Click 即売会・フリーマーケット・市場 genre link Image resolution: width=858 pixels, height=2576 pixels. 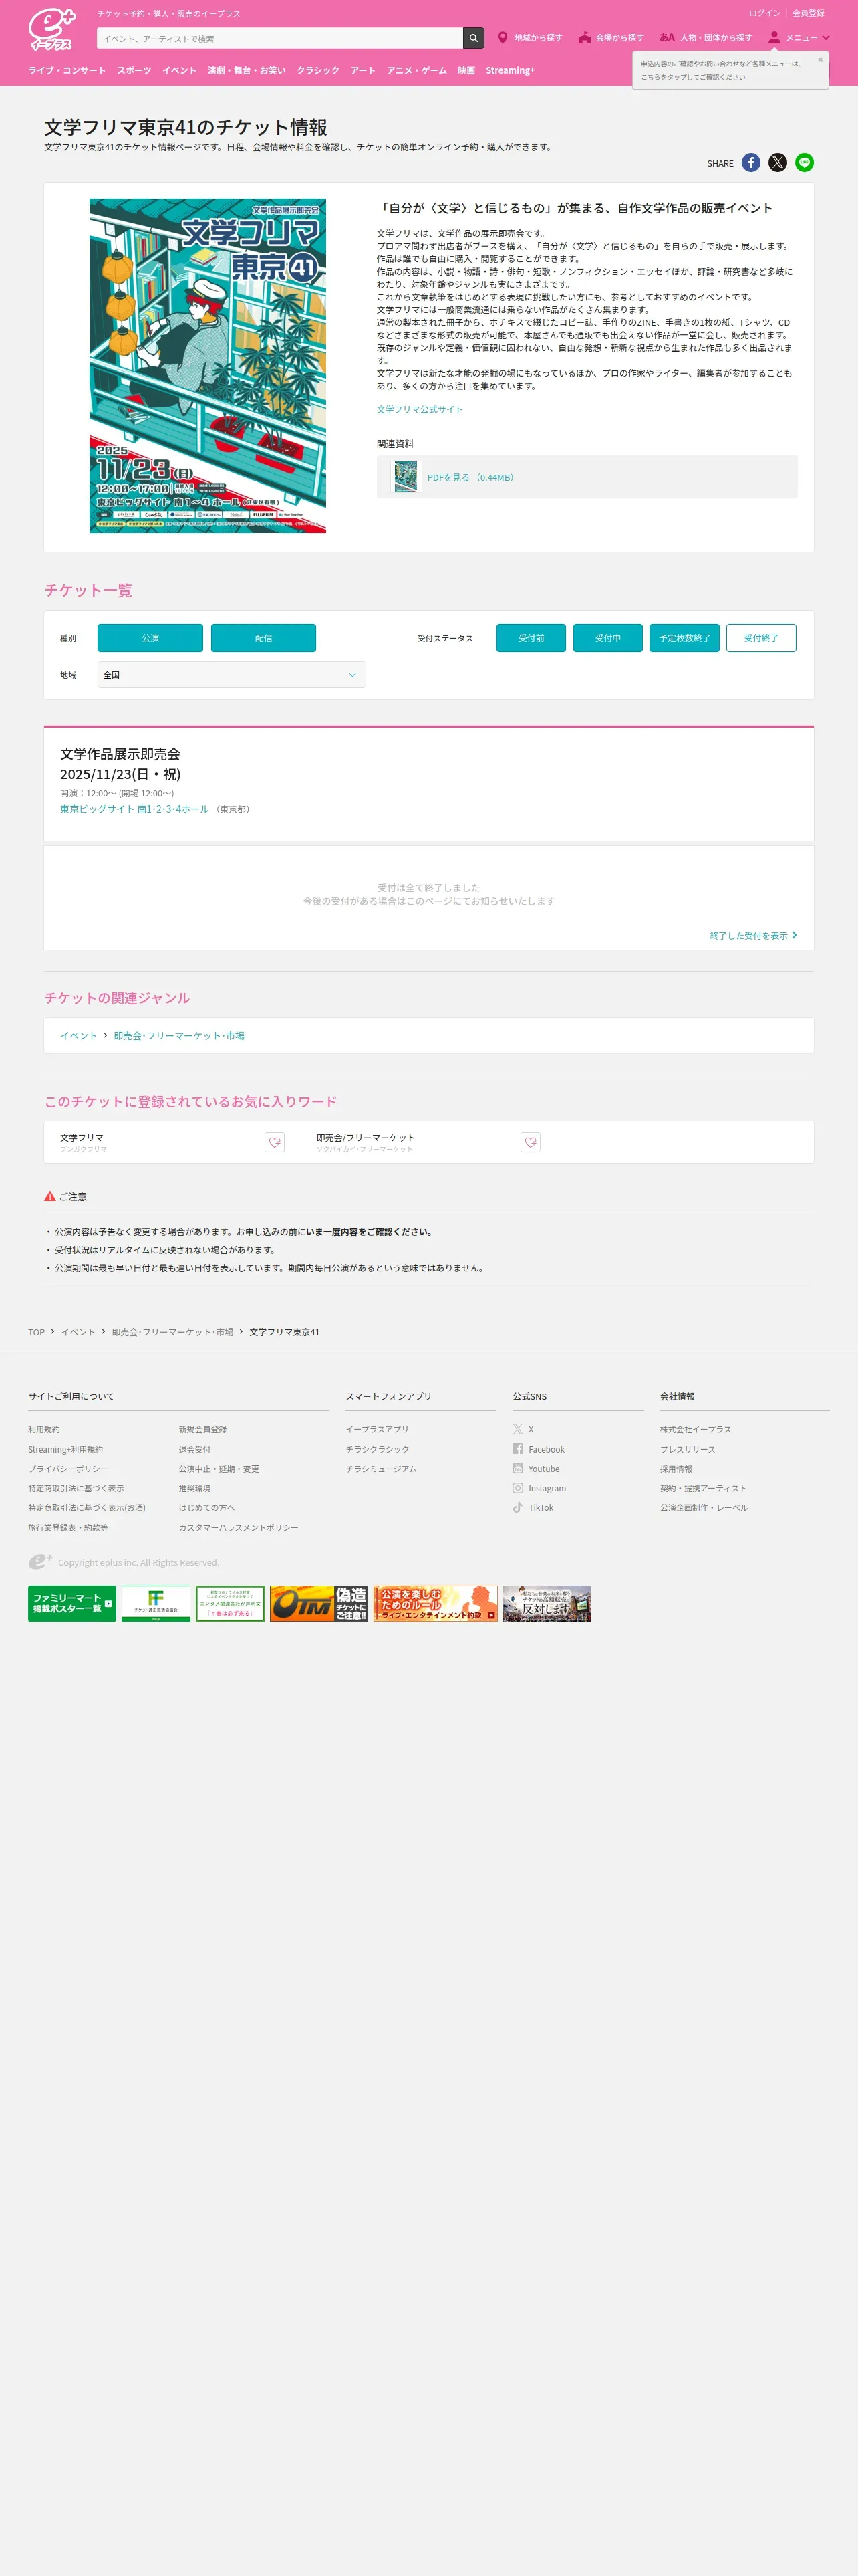(179, 1036)
